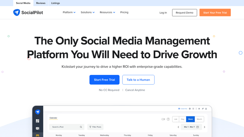
Task: Click the Solutions menu label
Action: pyautogui.click(x=86, y=12)
